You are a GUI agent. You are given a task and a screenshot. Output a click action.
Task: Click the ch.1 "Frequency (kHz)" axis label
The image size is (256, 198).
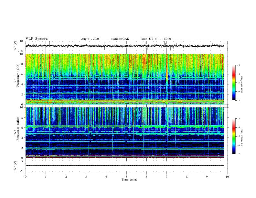18,75
